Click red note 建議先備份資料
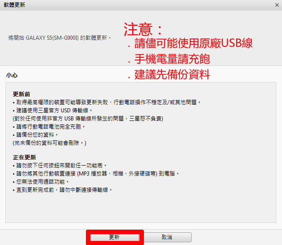Screen dimensions: 282x245 click(x=169, y=74)
